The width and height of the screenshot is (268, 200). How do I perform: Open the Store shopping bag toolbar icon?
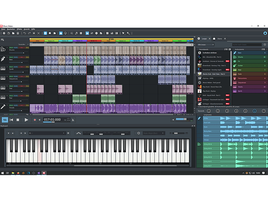[x=61, y=33]
